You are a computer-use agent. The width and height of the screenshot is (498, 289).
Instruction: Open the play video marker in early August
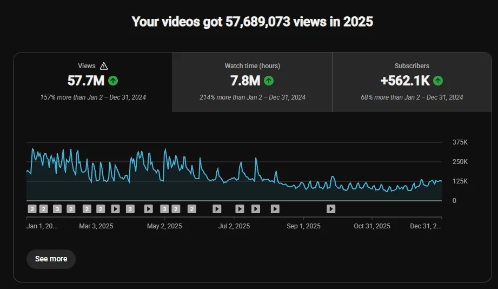point(275,209)
